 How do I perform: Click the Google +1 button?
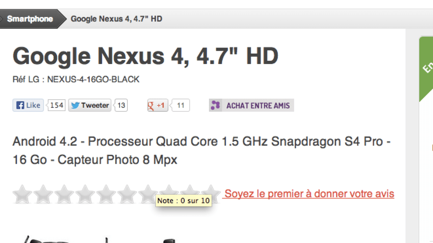coord(158,105)
